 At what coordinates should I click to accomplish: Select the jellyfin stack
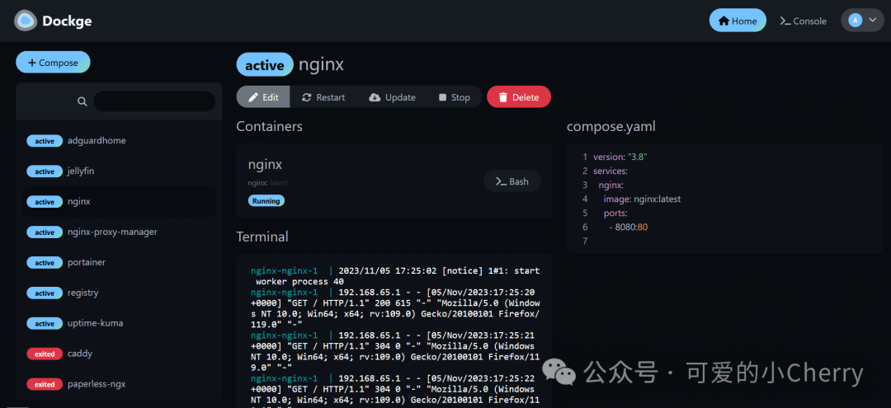point(119,171)
